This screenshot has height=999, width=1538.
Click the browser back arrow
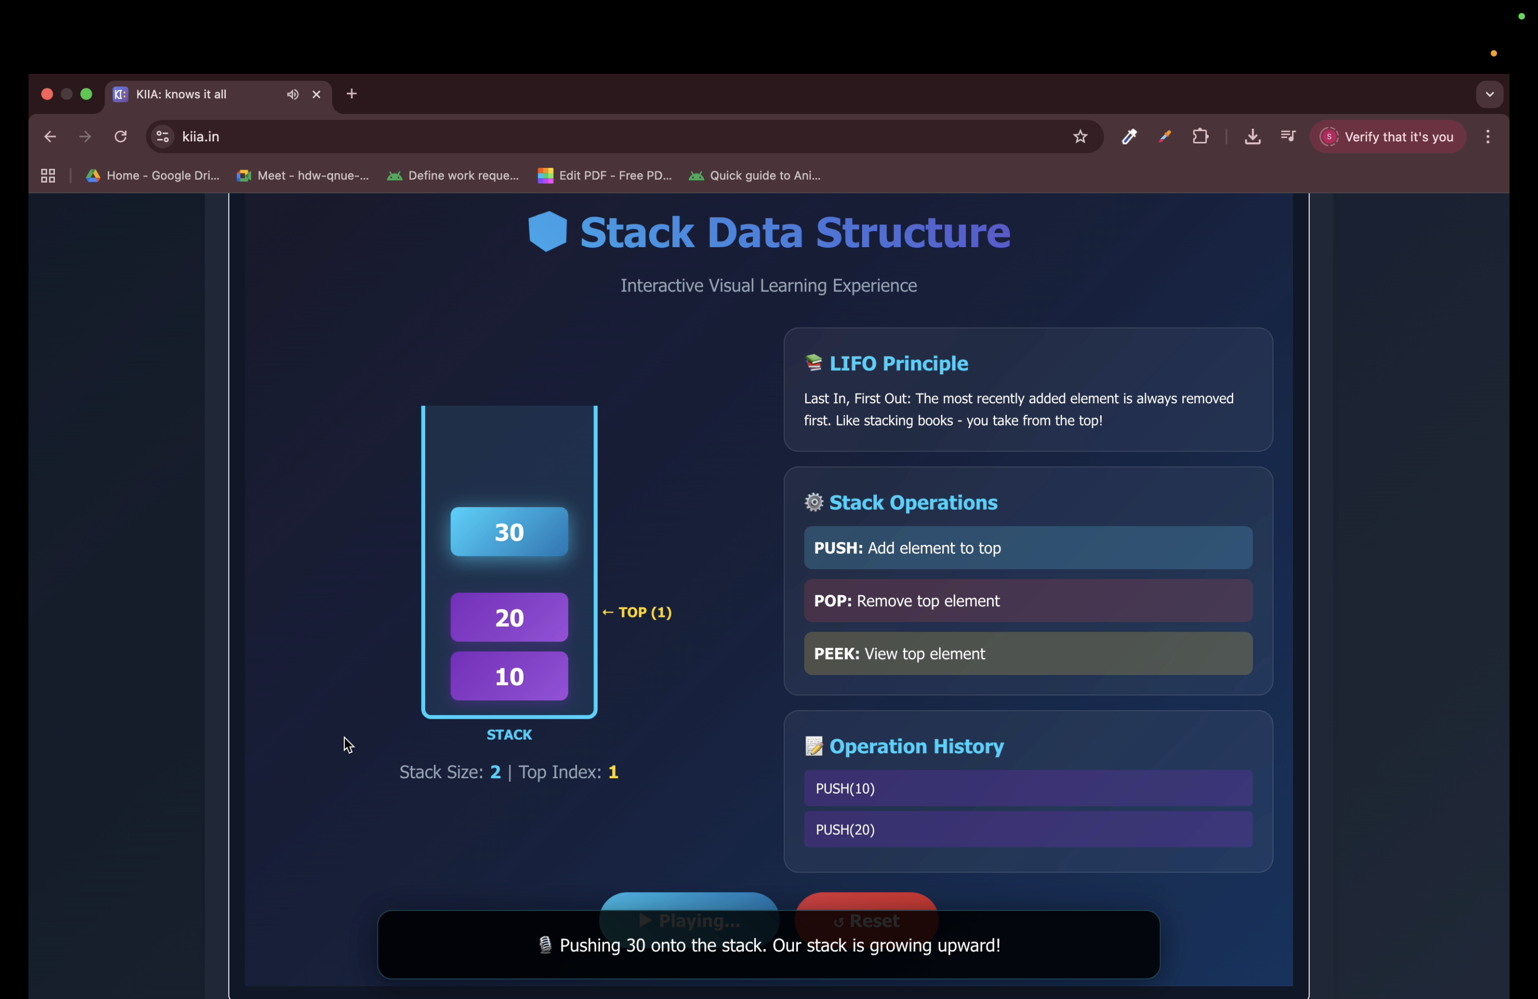tap(50, 137)
